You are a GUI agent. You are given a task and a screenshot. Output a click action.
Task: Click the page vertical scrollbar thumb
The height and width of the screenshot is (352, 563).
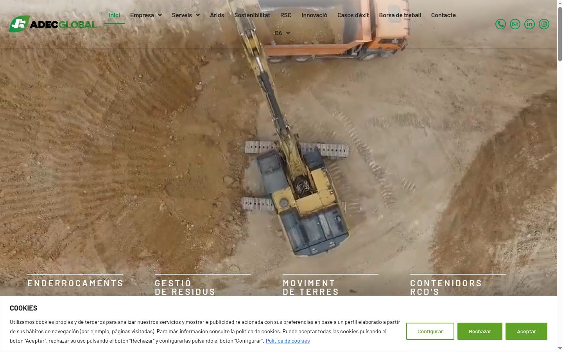point(560,34)
